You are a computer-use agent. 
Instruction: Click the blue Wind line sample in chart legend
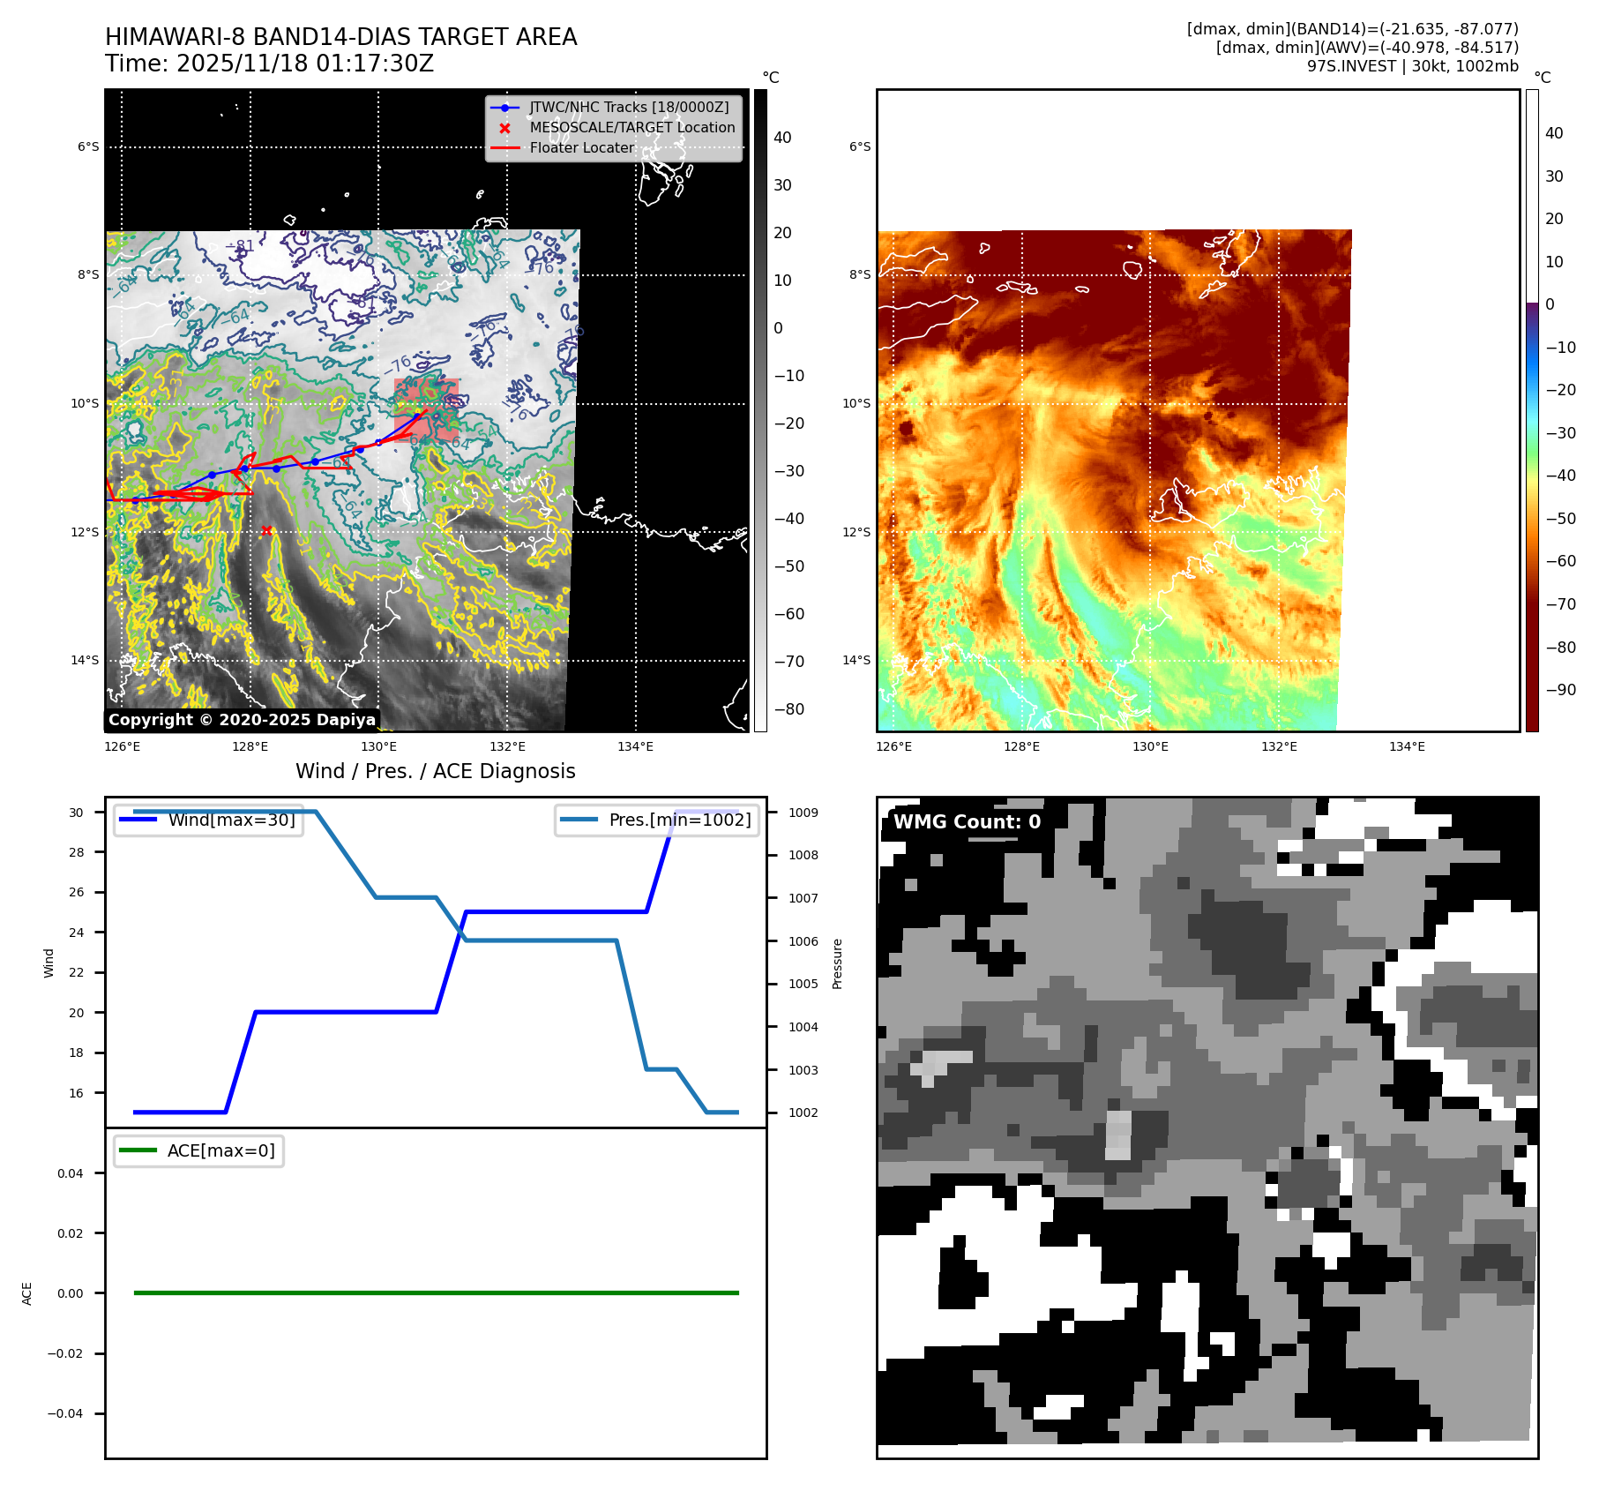(138, 820)
